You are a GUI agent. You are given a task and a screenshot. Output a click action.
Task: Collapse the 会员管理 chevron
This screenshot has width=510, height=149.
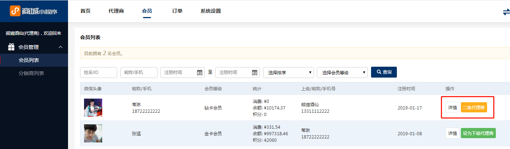(x=61, y=47)
